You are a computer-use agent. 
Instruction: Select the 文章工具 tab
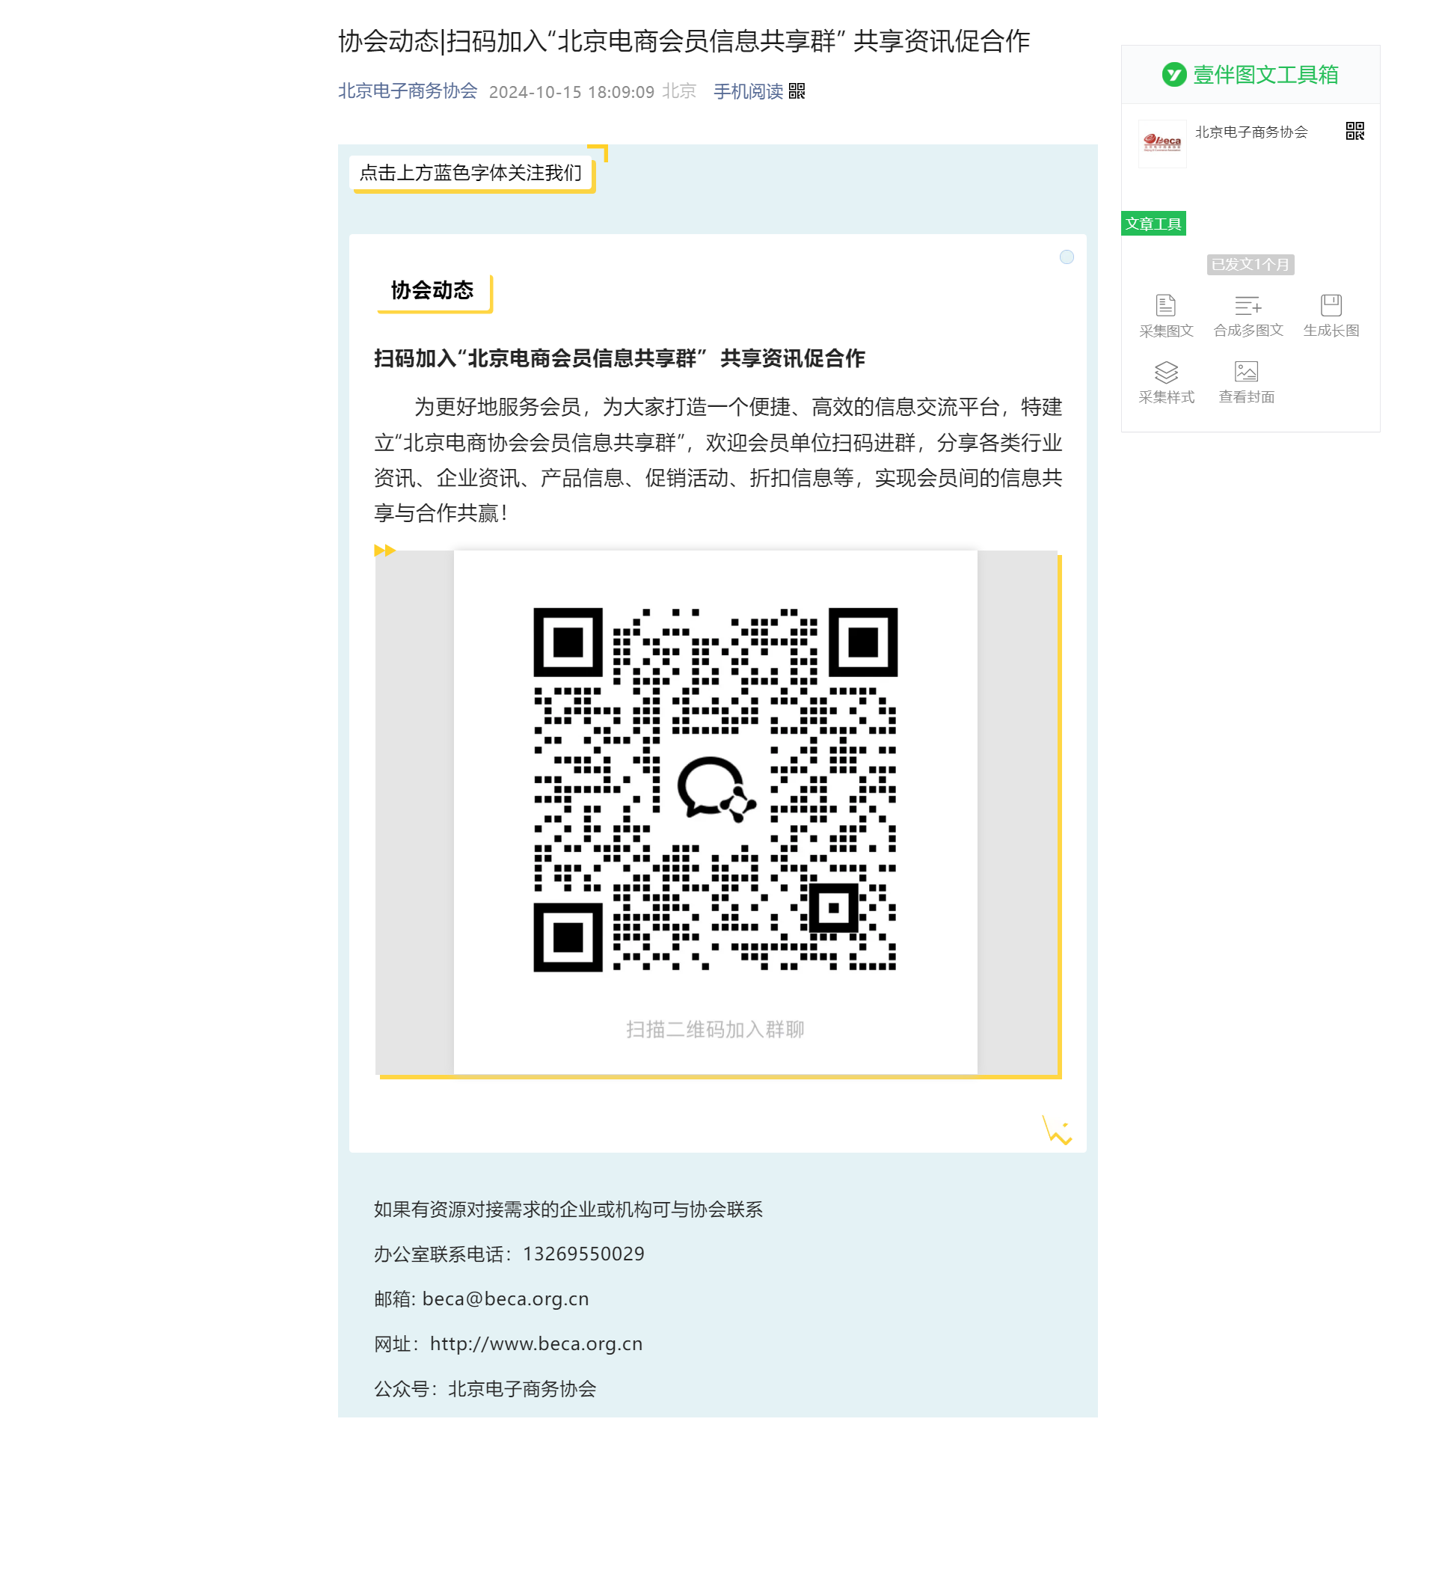1153,224
